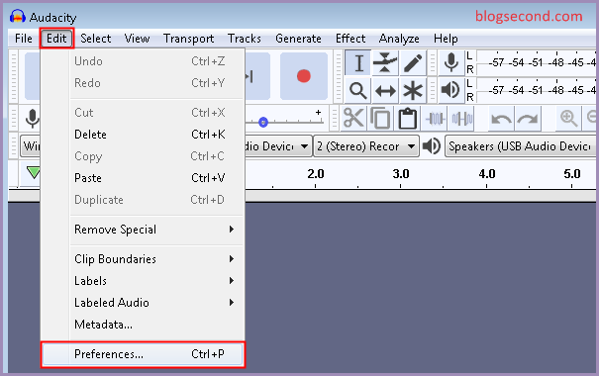Select the Multi-Tool asterisk icon
Viewport: 599px width, 376px height.
413,91
